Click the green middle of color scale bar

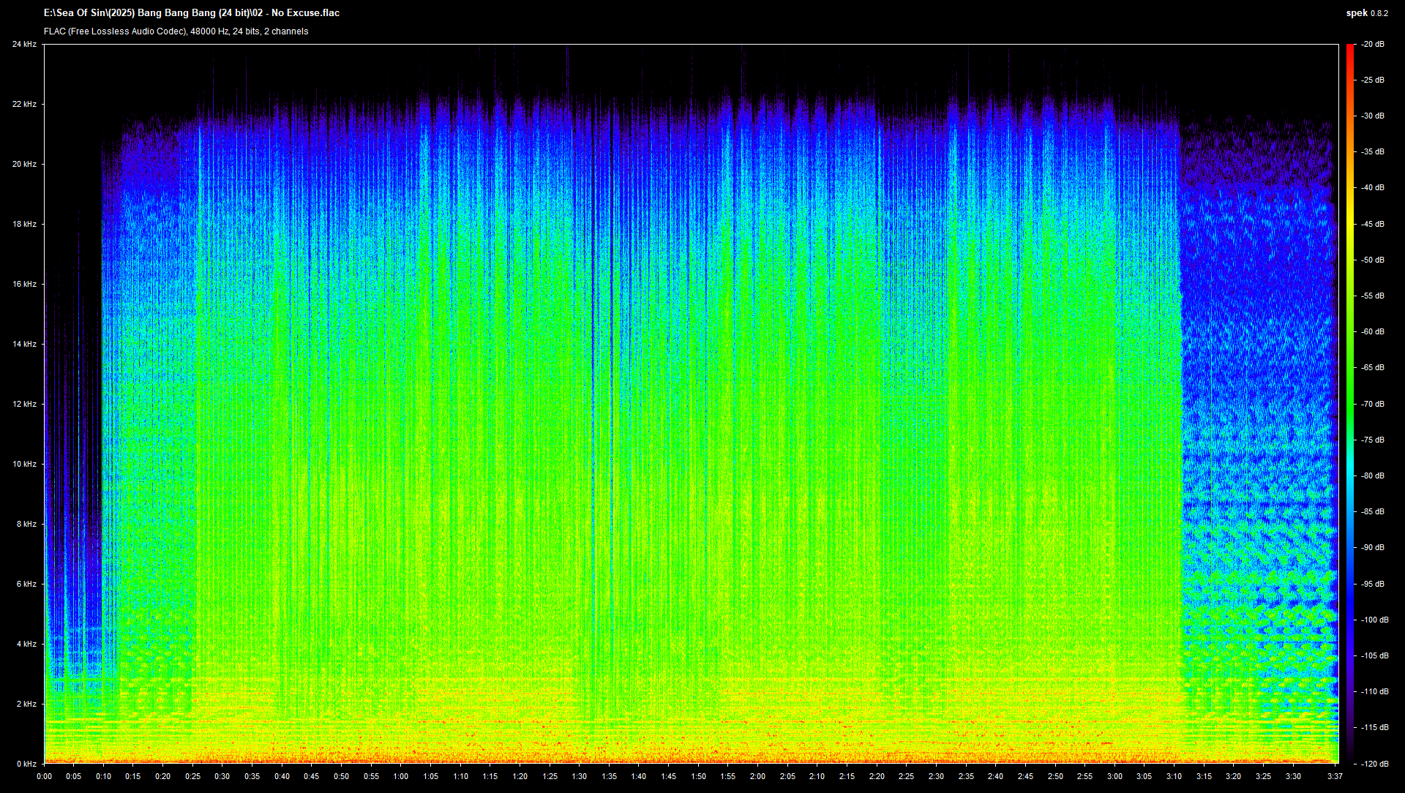(x=1349, y=404)
